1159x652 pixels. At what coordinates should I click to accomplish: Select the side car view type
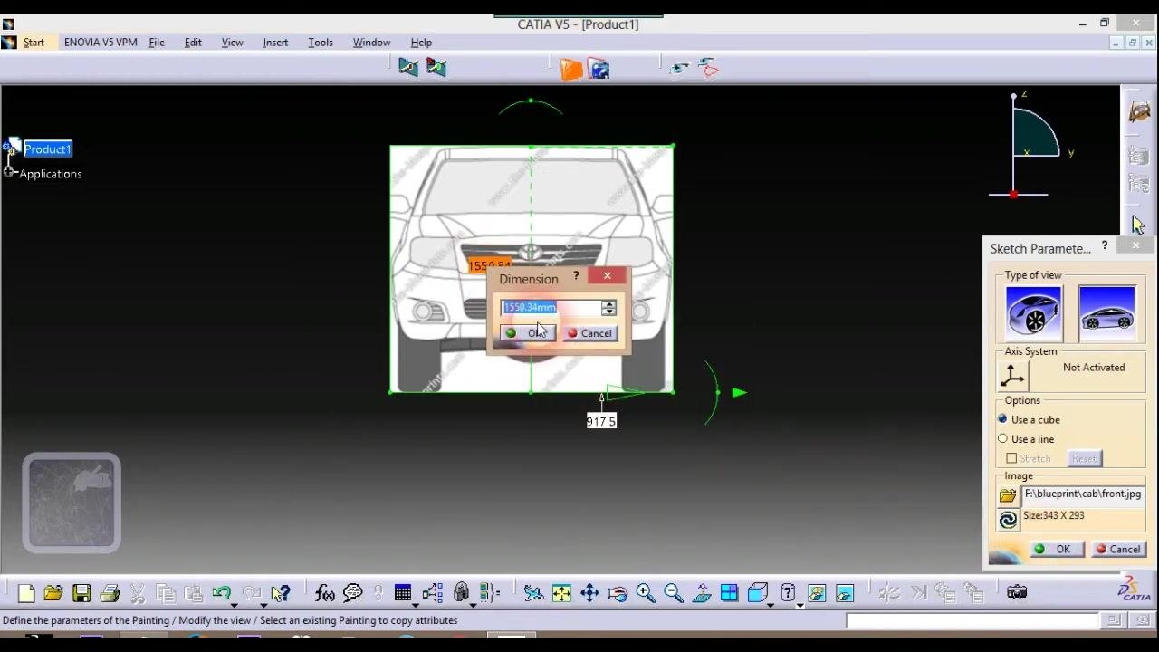coord(1106,313)
